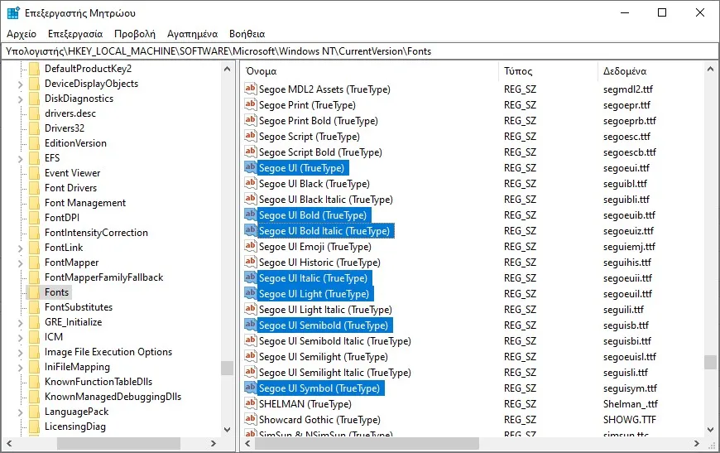Expand the EFS key
This screenshot has height=453, width=720.
click(20, 159)
